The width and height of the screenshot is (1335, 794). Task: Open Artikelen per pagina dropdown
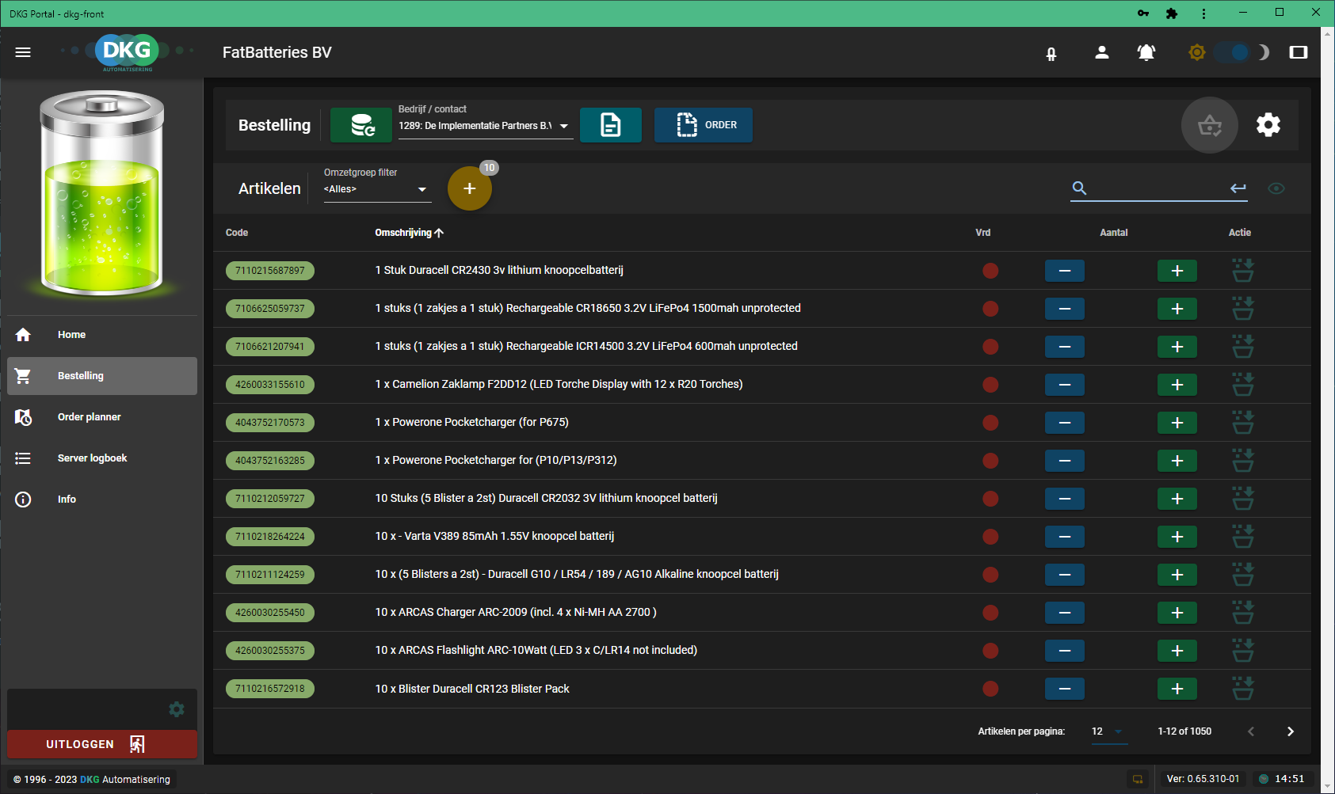point(1108,731)
